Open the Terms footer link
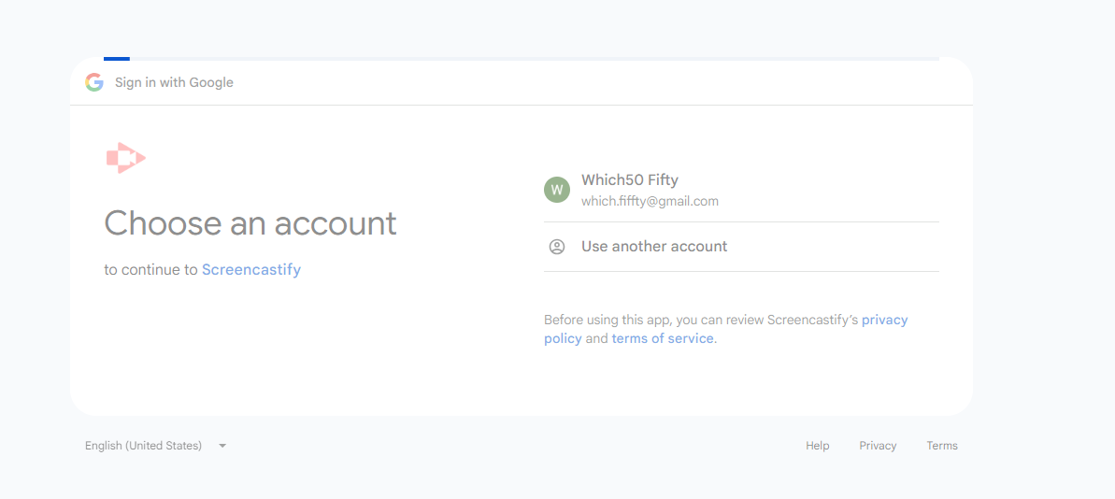 [x=942, y=446]
